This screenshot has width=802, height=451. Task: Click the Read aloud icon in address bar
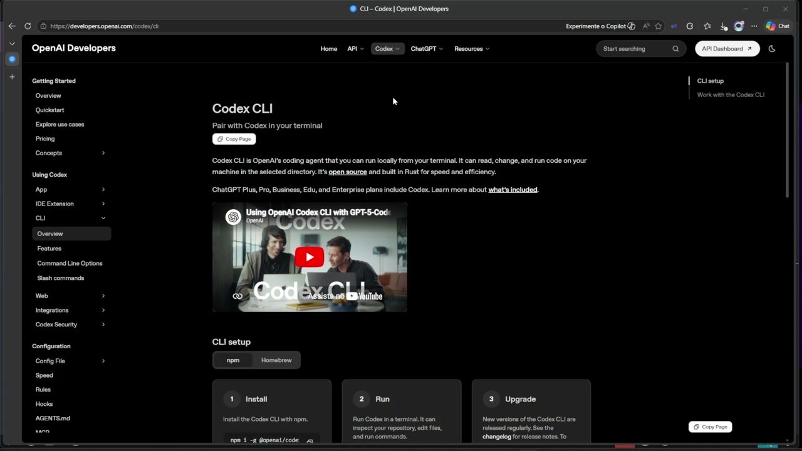click(646, 26)
